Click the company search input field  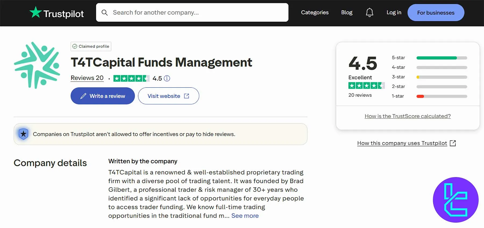pyautogui.click(x=192, y=12)
